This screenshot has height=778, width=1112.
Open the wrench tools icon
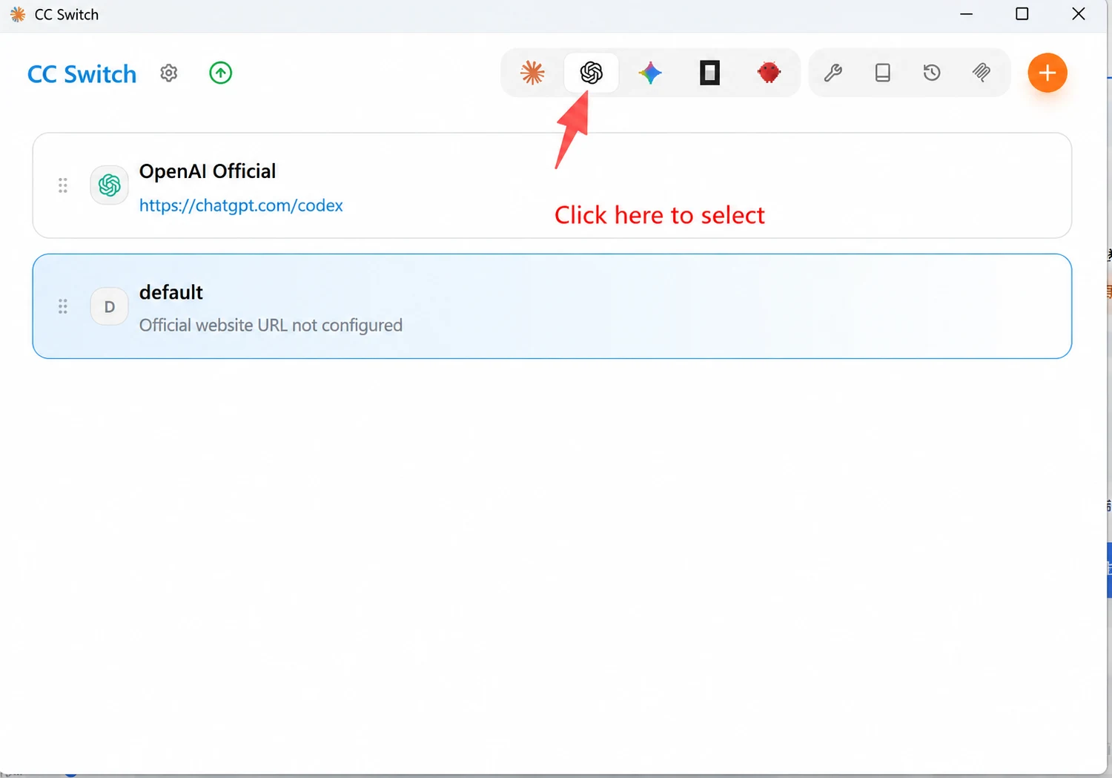pyautogui.click(x=833, y=73)
